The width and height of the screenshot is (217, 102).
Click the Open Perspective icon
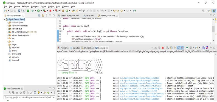pyautogui.click(x=209, y=11)
